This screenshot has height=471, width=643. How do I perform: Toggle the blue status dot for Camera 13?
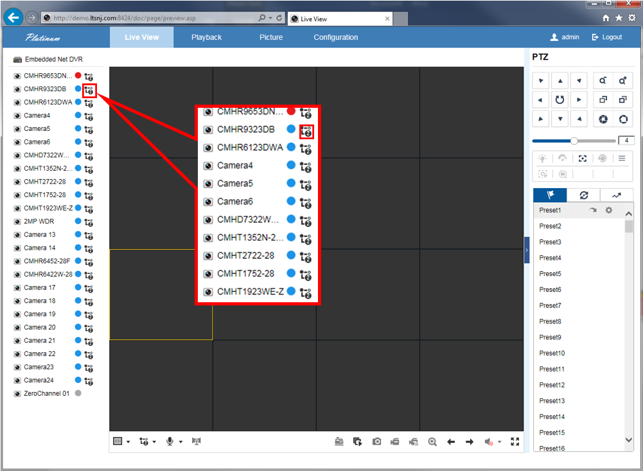coord(78,234)
